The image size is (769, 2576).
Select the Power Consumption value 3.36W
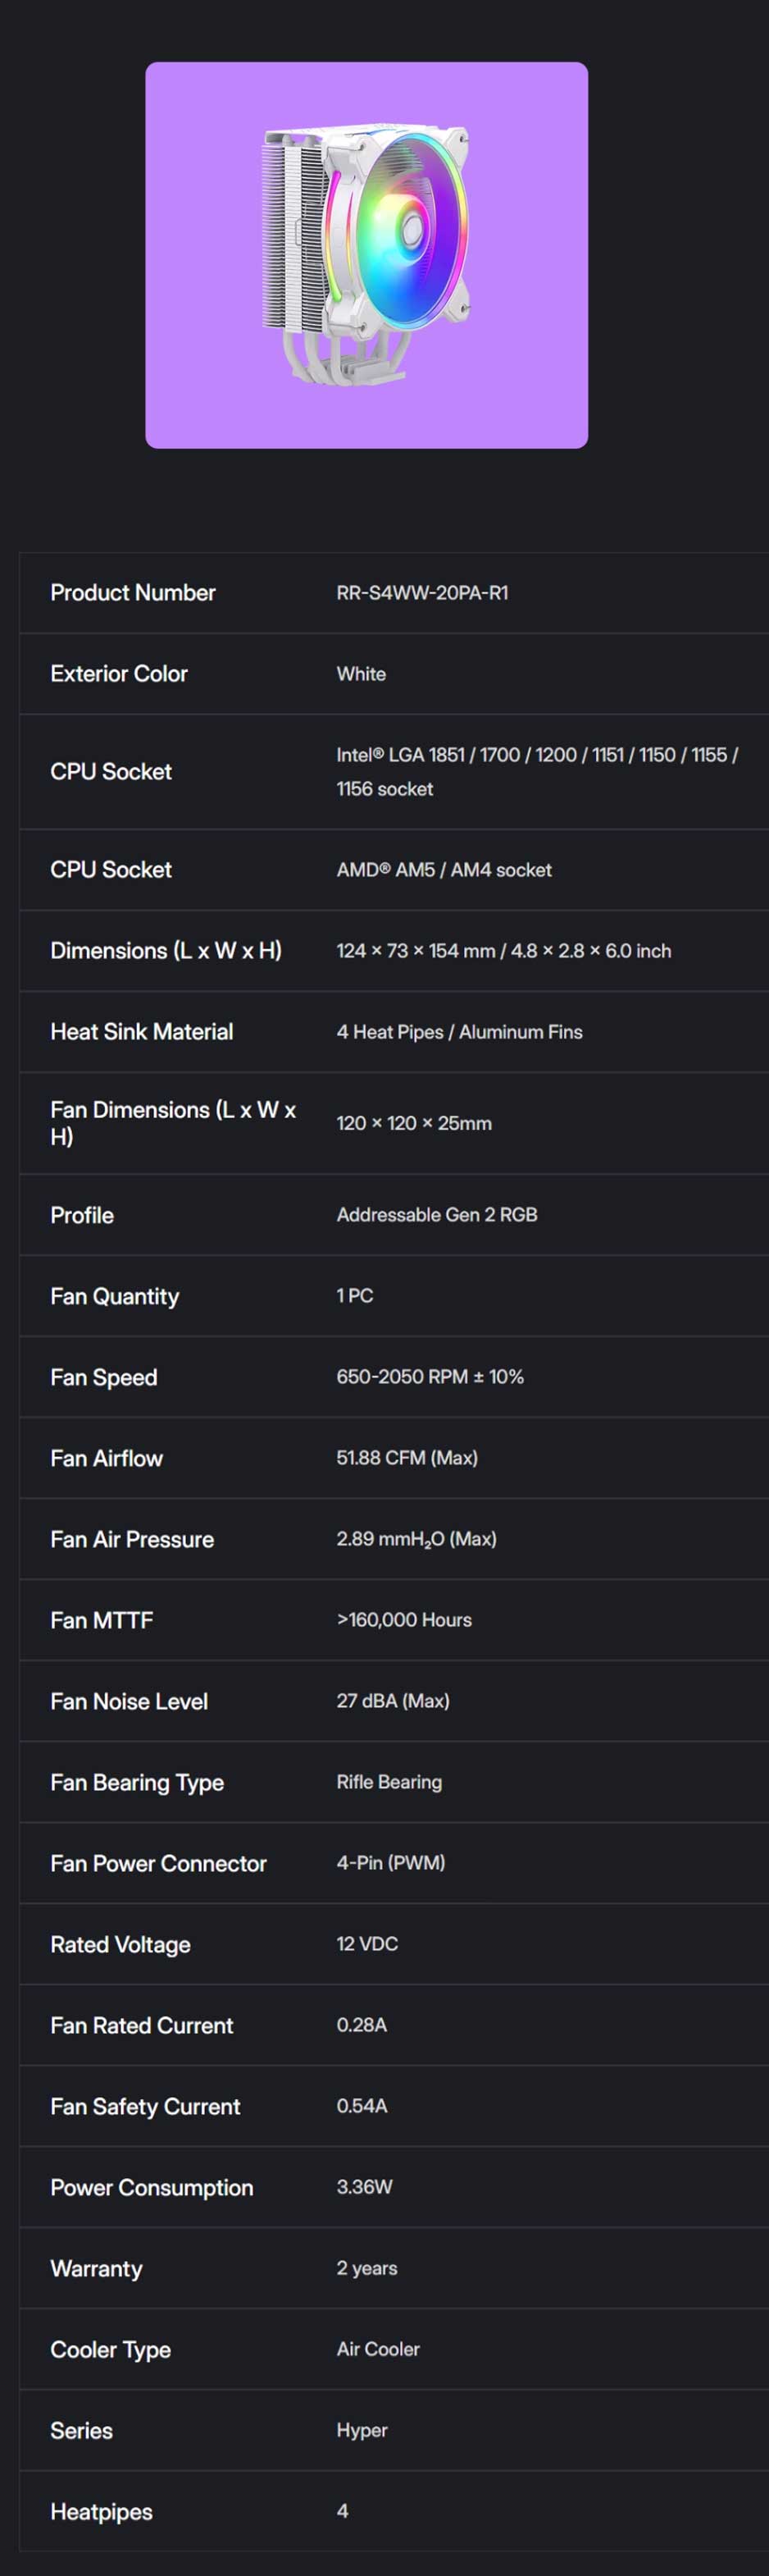[x=363, y=2187]
